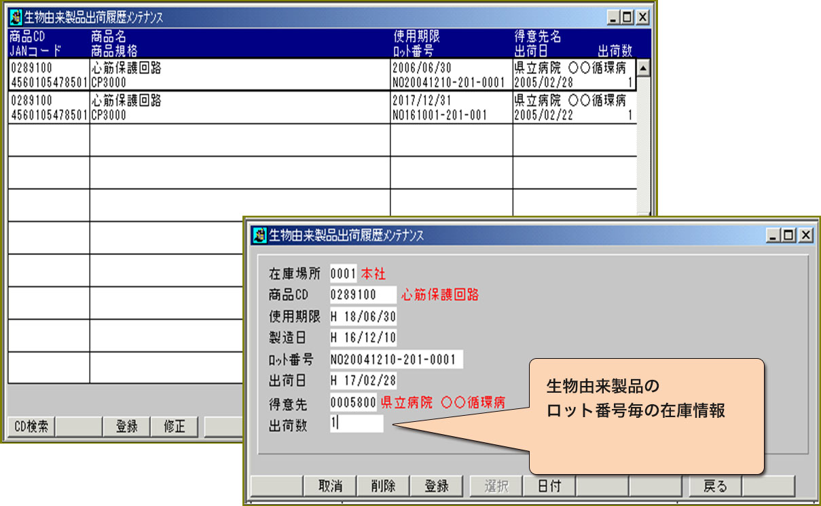This screenshot has width=821, height=506.
Task: Click 登録 in the back window
Action: click(126, 427)
